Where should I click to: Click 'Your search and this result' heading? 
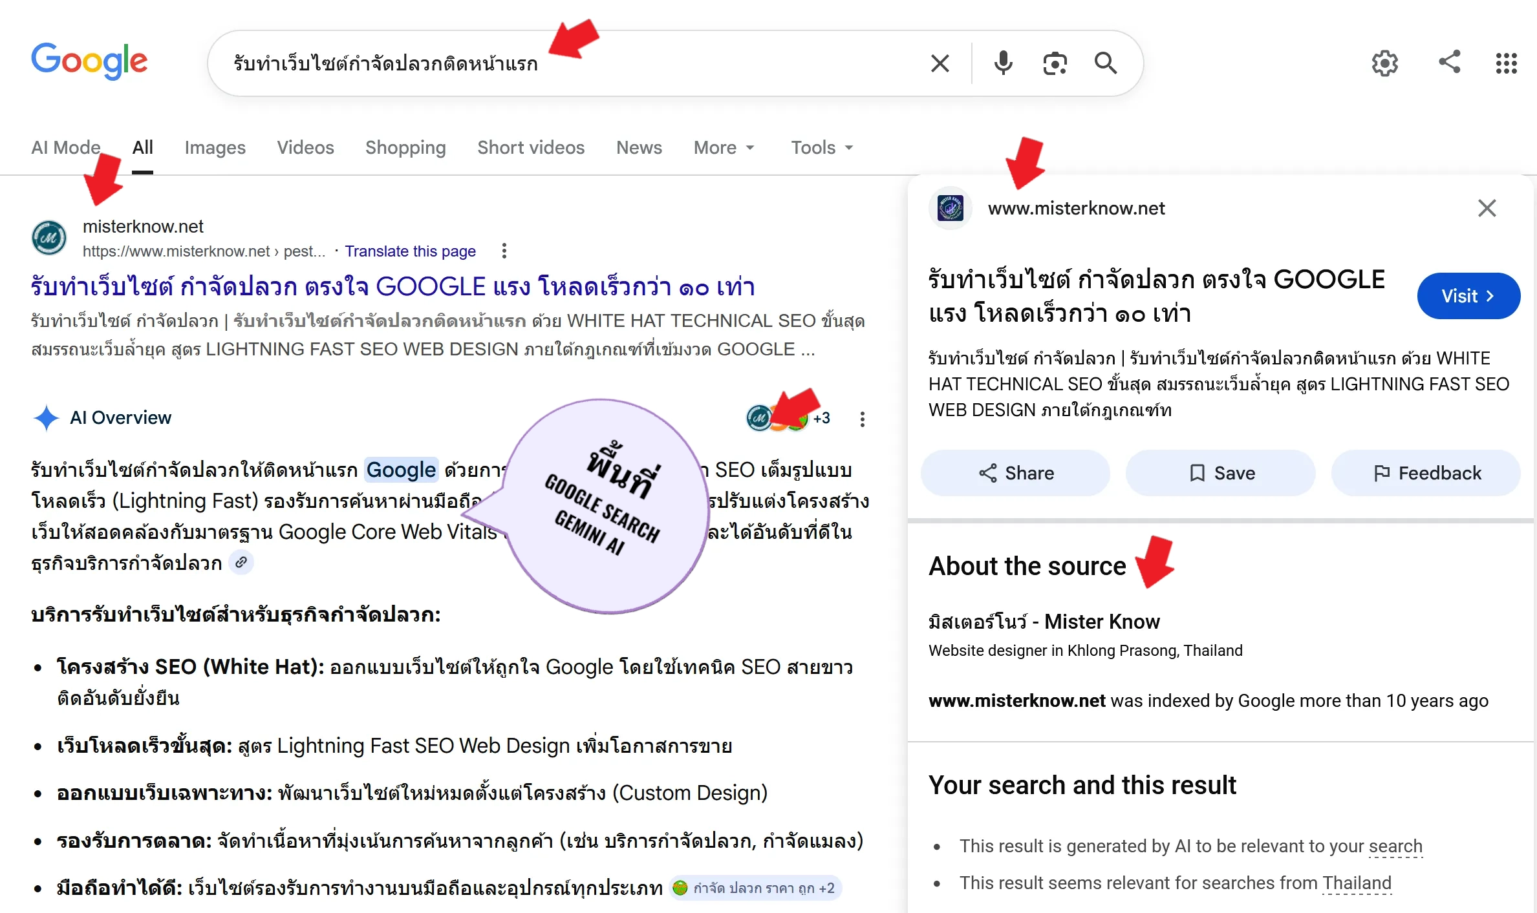(x=1082, y=785)
